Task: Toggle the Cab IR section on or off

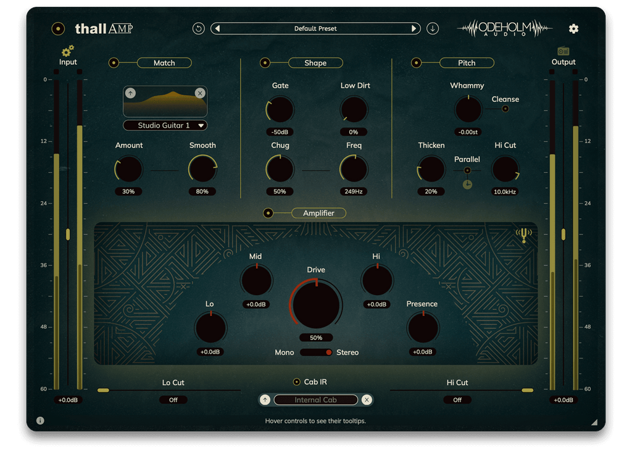Action: tap(297, 381)
